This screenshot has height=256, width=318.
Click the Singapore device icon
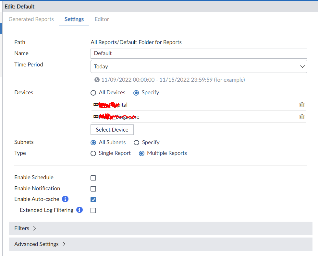[x=96, y=117]
